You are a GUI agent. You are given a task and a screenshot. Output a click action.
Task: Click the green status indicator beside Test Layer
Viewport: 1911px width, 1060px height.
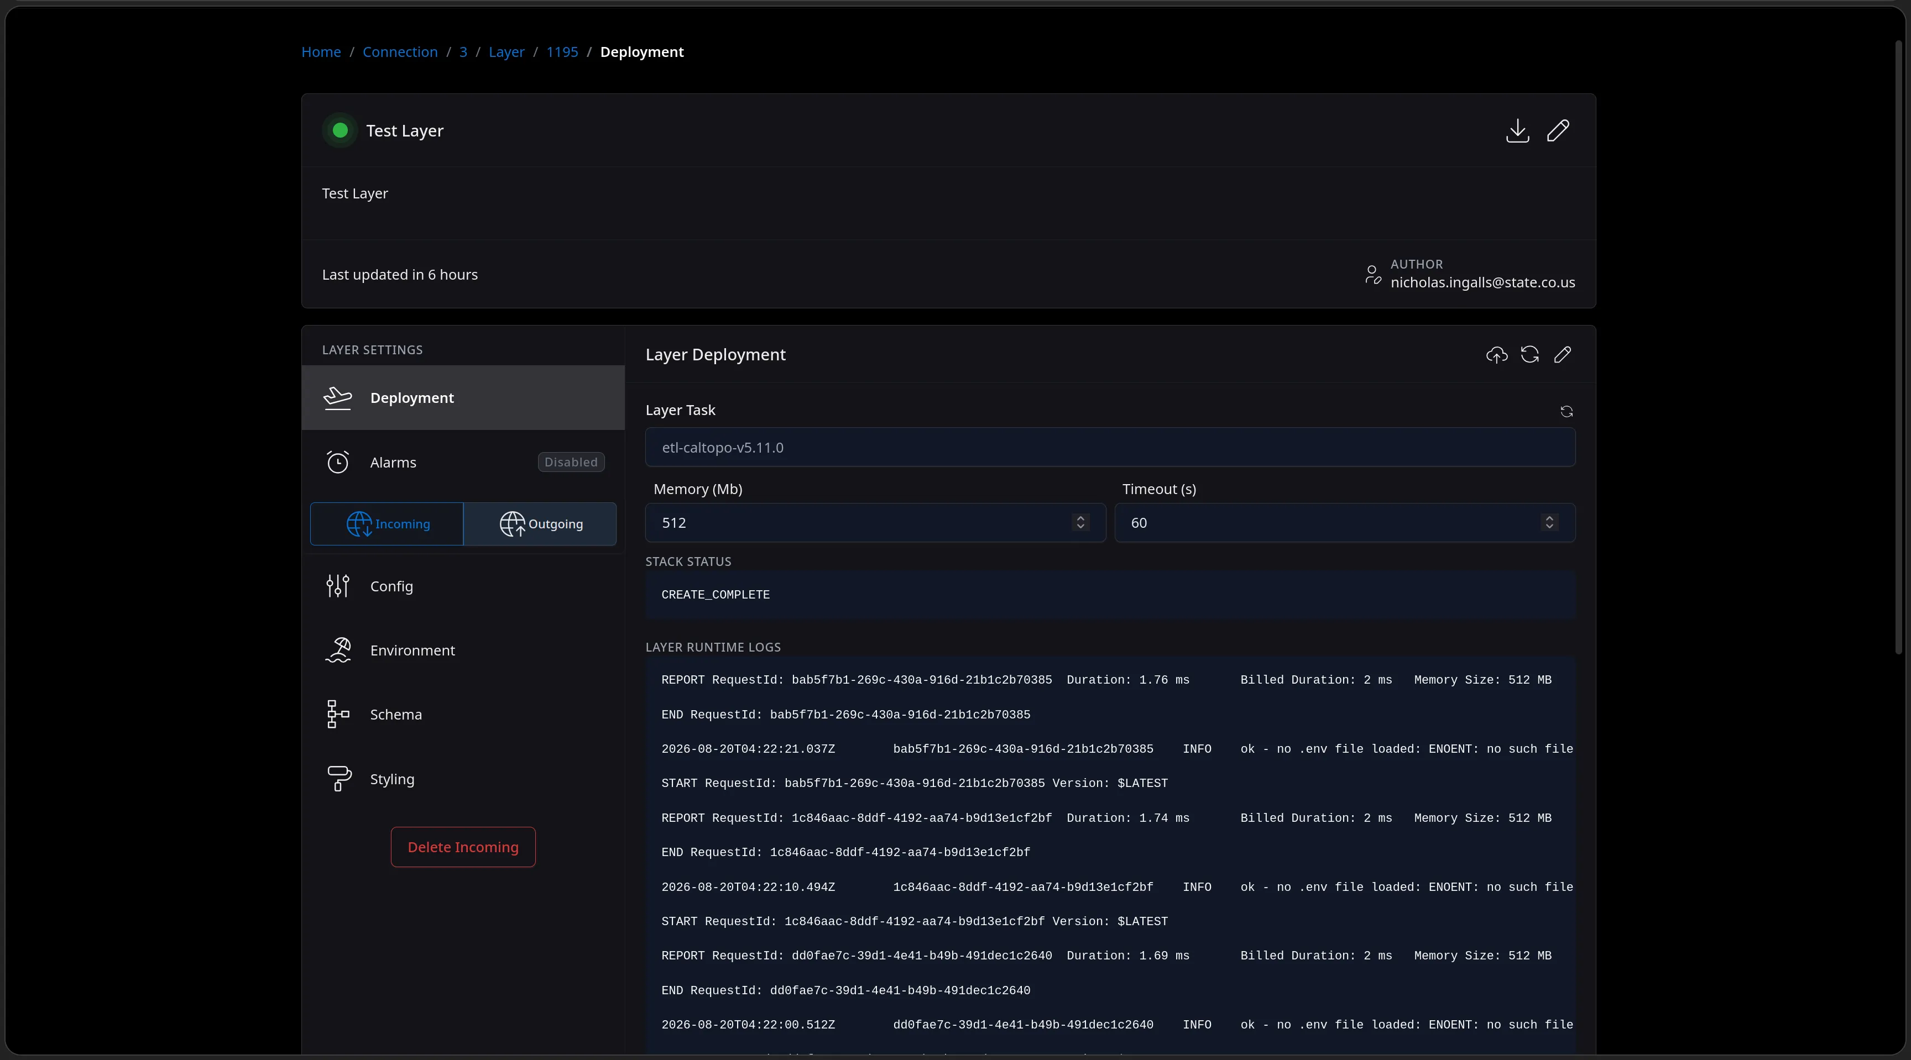click(x=341, y=130)
